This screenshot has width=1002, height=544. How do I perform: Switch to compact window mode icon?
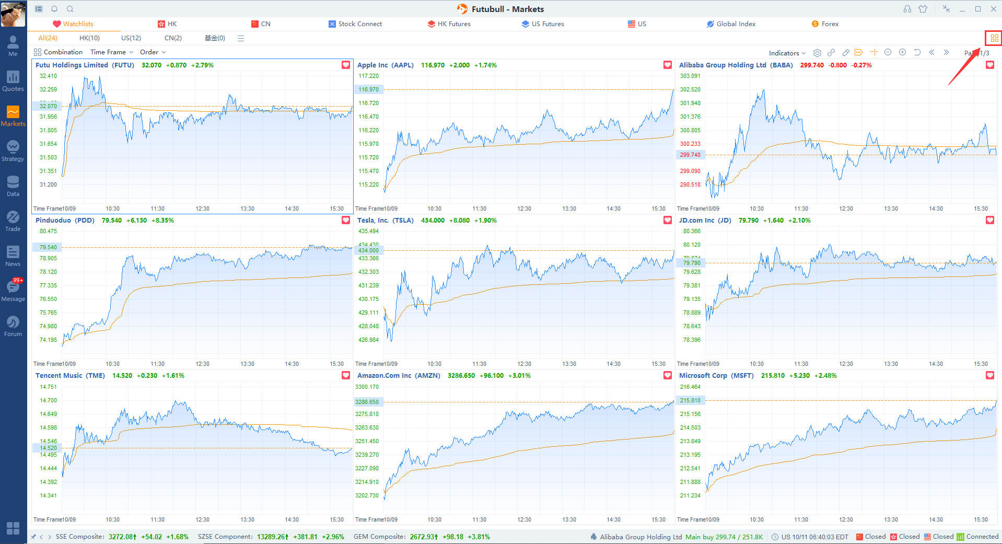[946, 9]
